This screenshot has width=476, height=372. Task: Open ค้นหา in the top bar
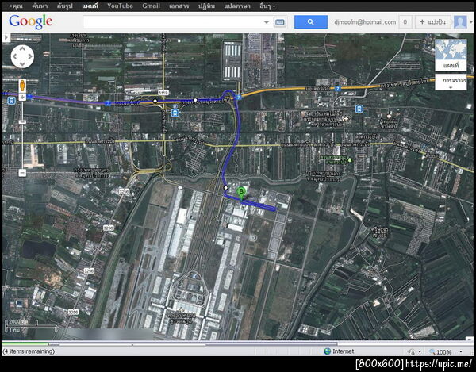(40, 6)
